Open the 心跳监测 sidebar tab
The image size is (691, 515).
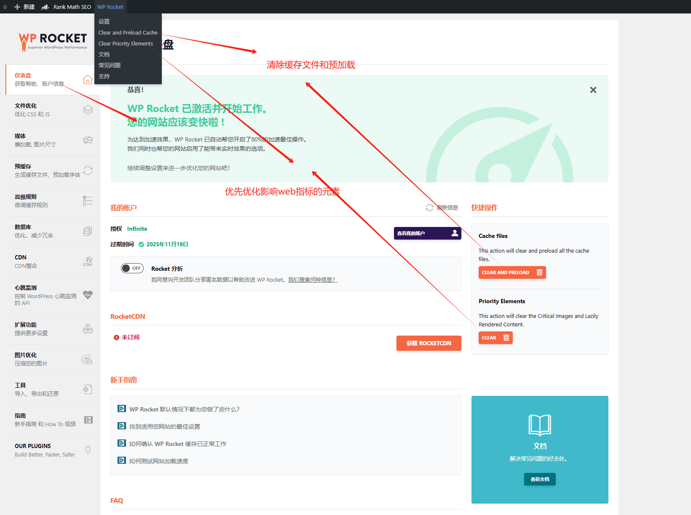53,295
